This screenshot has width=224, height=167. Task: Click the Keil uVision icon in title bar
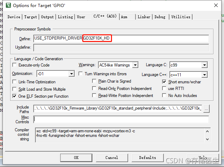[x=8, y=6]
